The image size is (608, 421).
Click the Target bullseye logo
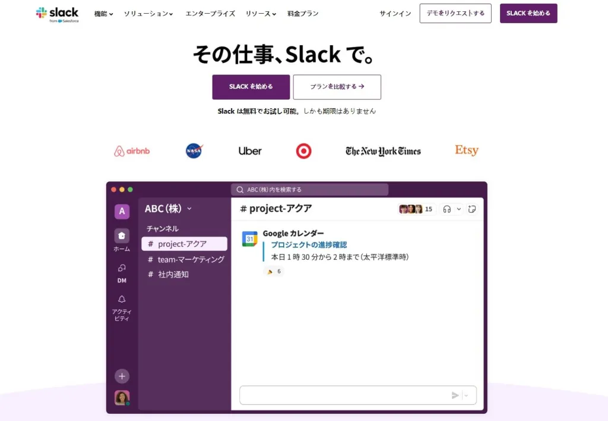coord(303,150)
